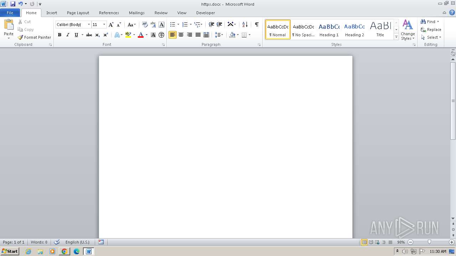Apply superscript formatting
Viewport: 456px width, 256px height.
click(105, 35)
